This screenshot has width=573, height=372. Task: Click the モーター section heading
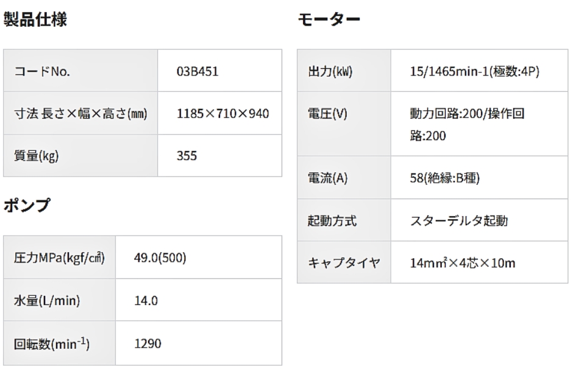tap(329, 19)
